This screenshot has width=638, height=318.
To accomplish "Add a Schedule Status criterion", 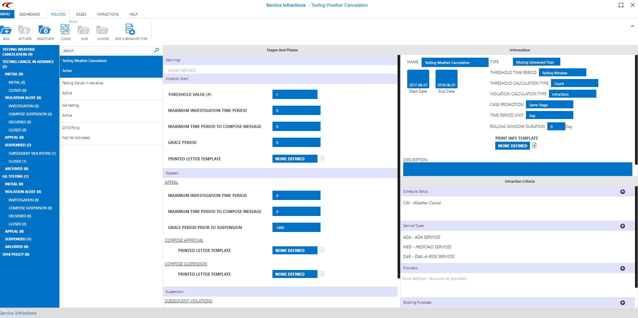I will [622, 192].
